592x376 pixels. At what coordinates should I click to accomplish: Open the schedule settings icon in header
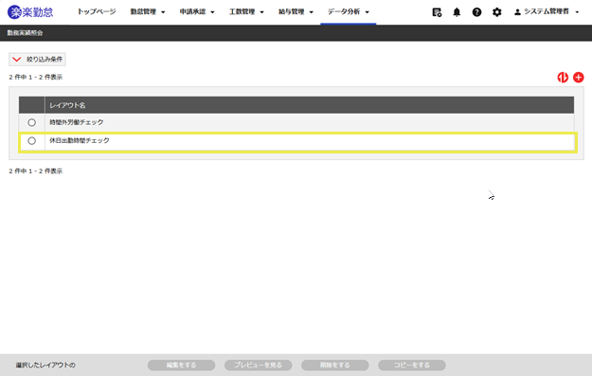pos(437,12)
